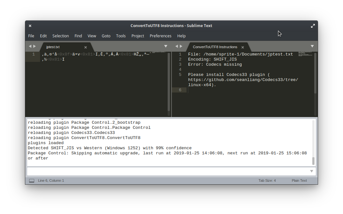Open the tab overflow menu in the right pane
The width and height of the screenshot is (343, 214).
point(312,46)
